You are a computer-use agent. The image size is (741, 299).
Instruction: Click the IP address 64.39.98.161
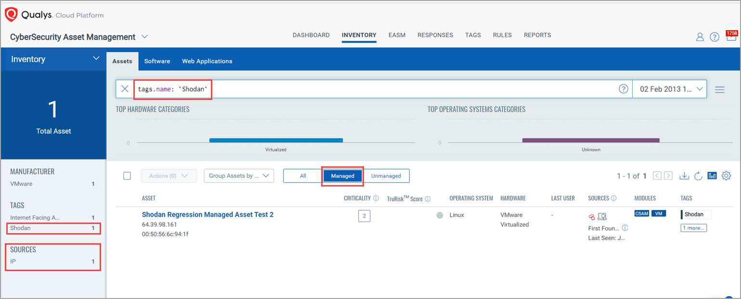click(x=159, y=224)
